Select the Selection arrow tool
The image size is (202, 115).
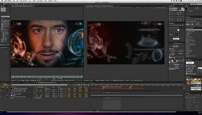(x=2, y=4)
